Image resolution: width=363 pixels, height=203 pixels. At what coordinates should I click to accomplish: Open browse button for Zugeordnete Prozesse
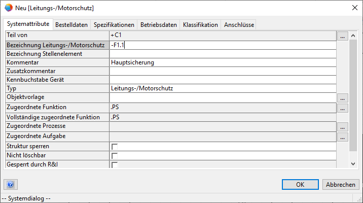coord(343,127)
